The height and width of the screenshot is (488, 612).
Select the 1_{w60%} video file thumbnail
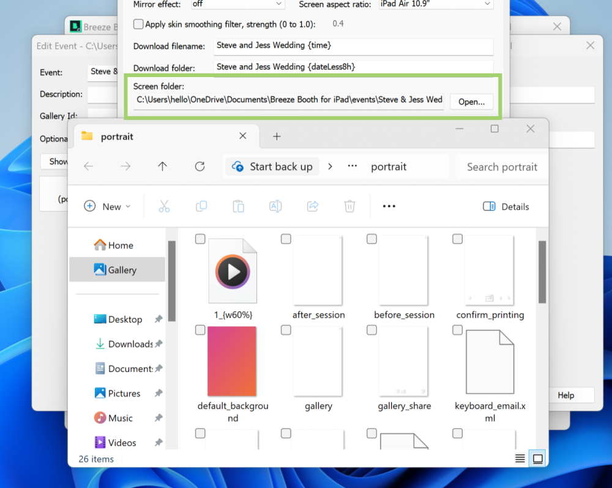pos(233,271)
